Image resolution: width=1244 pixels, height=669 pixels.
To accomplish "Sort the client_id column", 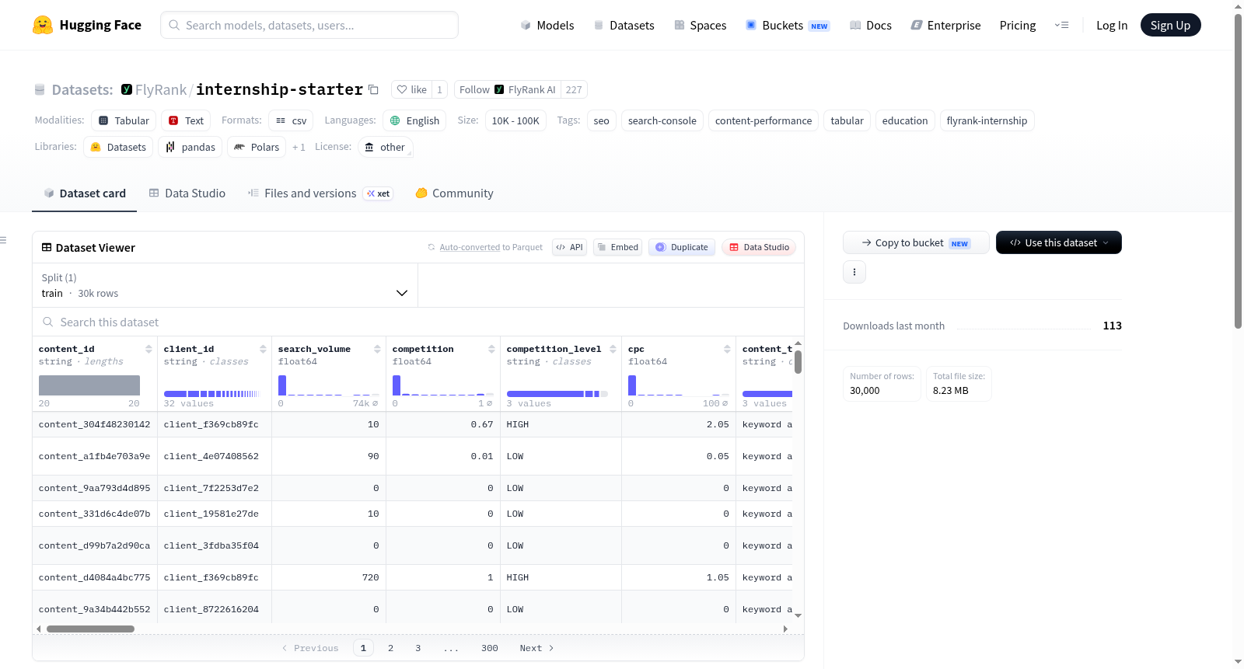I will tap(263, 349).
